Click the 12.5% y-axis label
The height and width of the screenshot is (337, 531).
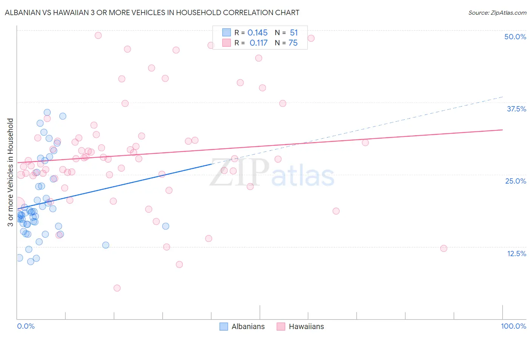pos(516,254)
